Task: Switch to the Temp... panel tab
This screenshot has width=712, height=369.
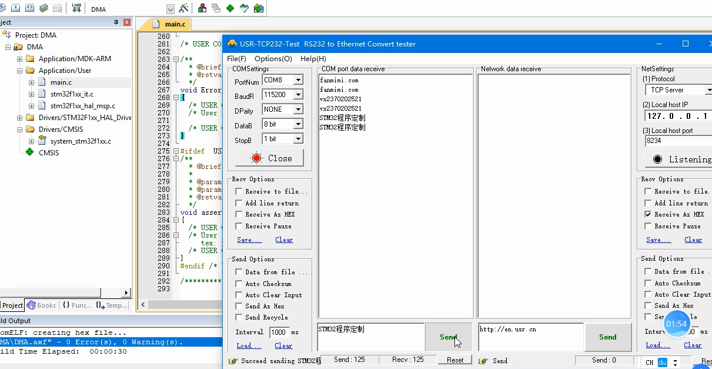Action: pos(112,305)
